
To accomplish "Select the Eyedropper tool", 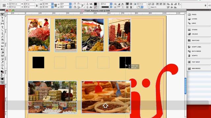I will coord(2,62).
